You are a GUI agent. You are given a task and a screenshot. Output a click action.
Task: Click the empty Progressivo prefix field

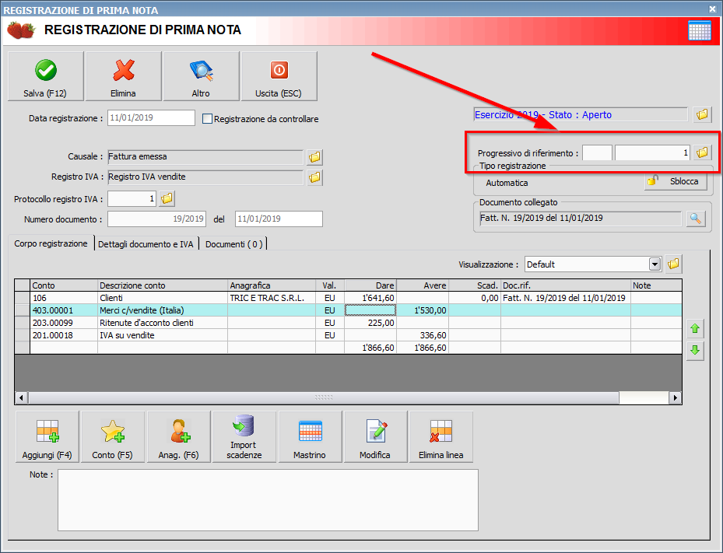pos(597,152)
